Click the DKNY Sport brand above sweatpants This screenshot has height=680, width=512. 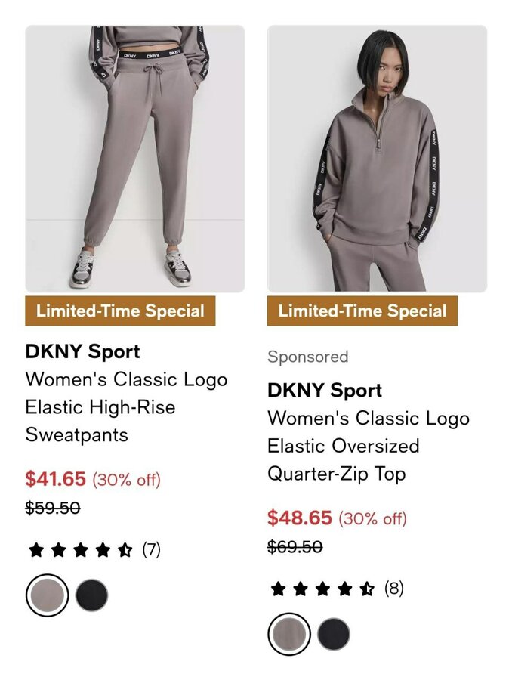pyautogui.click(x=82, y=351)
